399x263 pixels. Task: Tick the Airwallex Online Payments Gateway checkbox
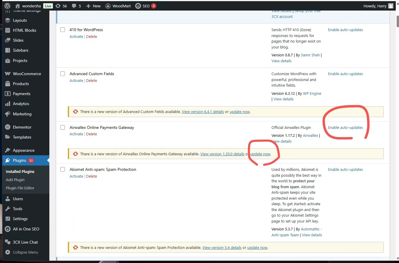[x=63, y=127]
